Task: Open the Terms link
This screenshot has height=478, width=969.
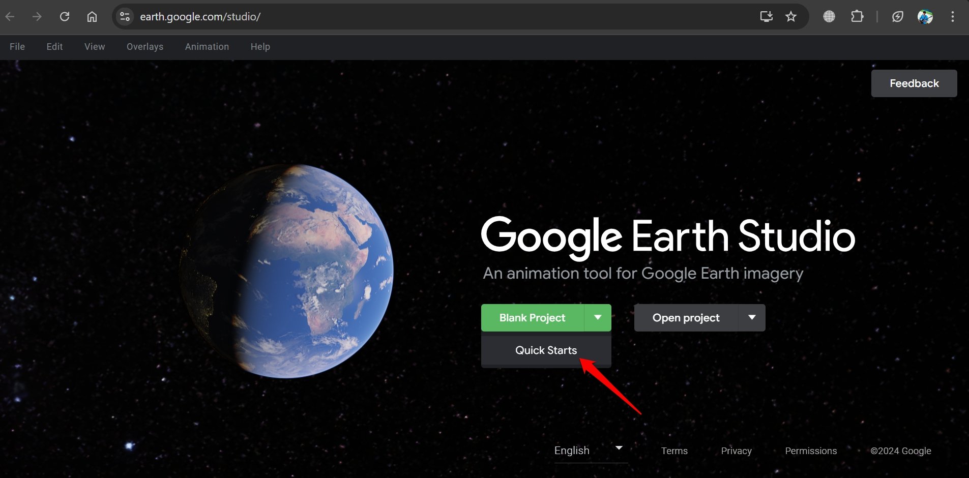Action: (674, 451)
